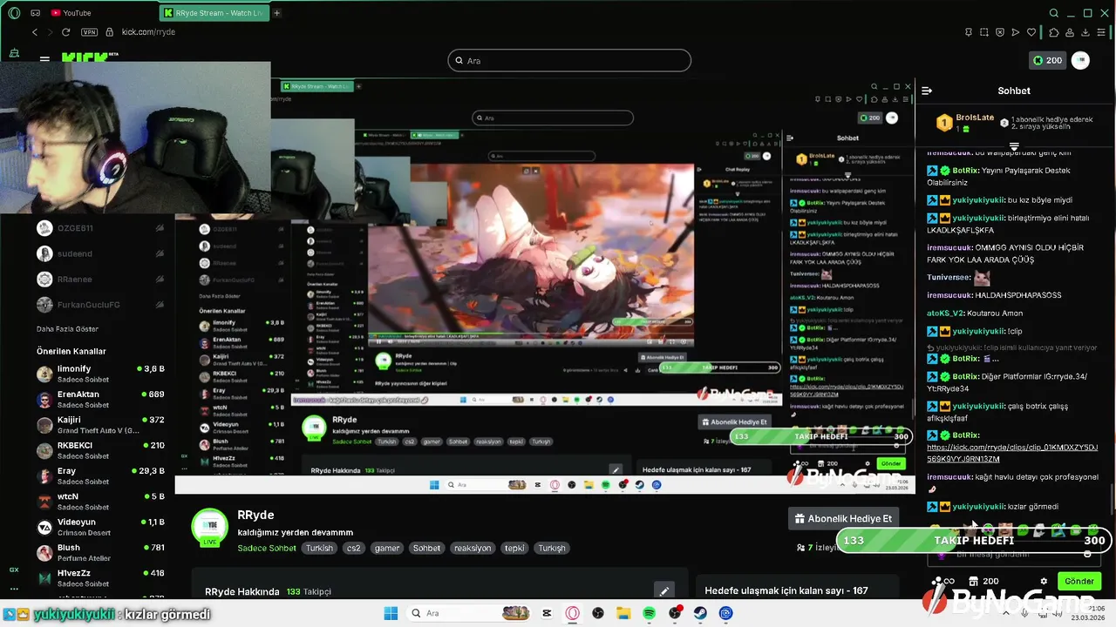
Task: Open recommended channel limonify
Action: click(100, 374)
